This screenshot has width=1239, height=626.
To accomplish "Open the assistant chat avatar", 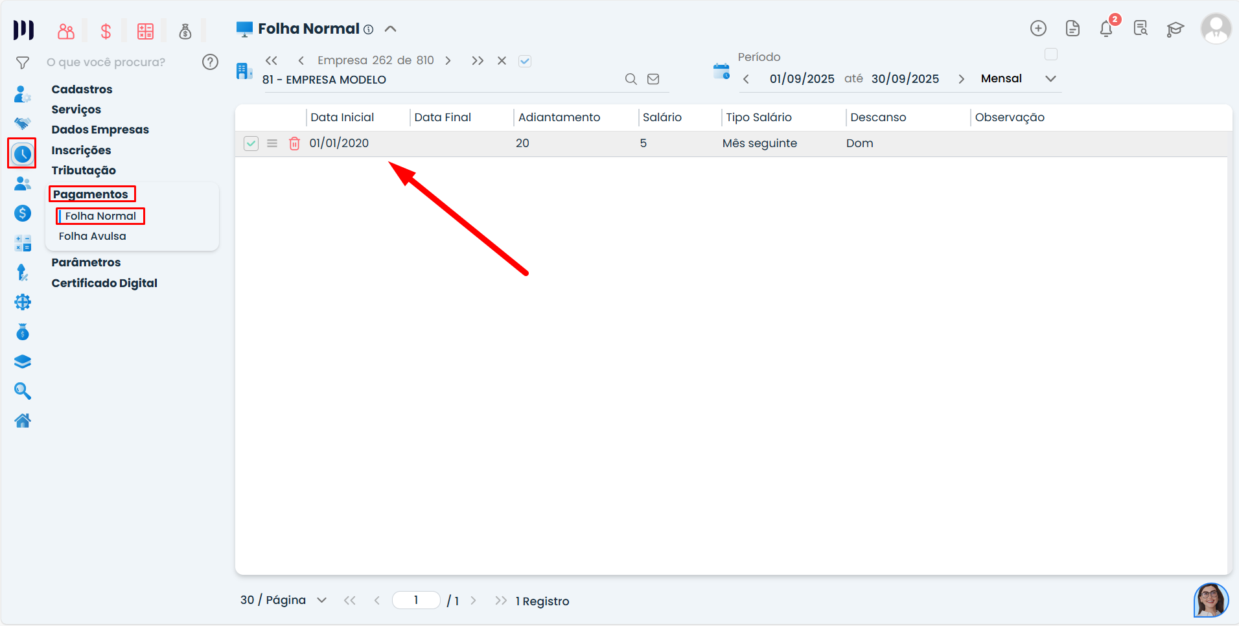I will 1210,599.
